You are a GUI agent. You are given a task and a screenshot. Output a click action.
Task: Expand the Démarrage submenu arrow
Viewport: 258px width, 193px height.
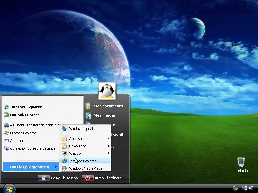[x=109, y=146]
